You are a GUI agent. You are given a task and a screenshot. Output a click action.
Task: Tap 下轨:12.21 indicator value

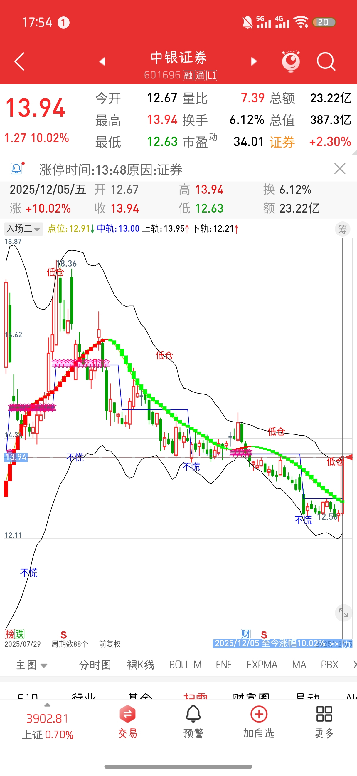click(x=215, y=229)
